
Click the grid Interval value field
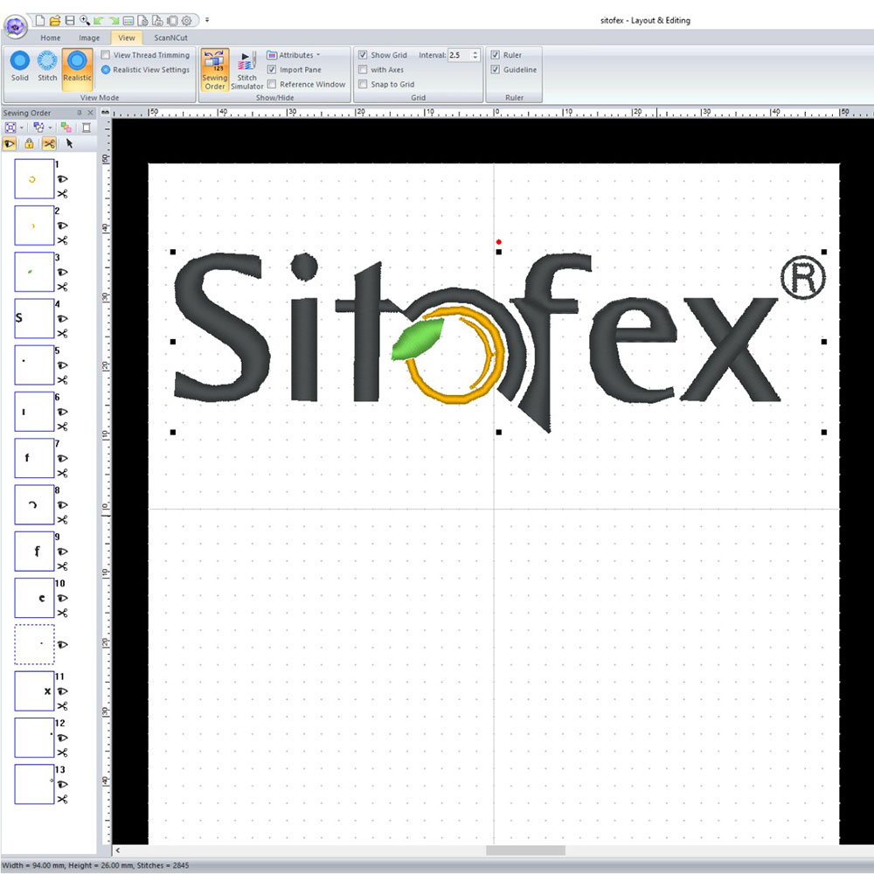pos(460,55)
